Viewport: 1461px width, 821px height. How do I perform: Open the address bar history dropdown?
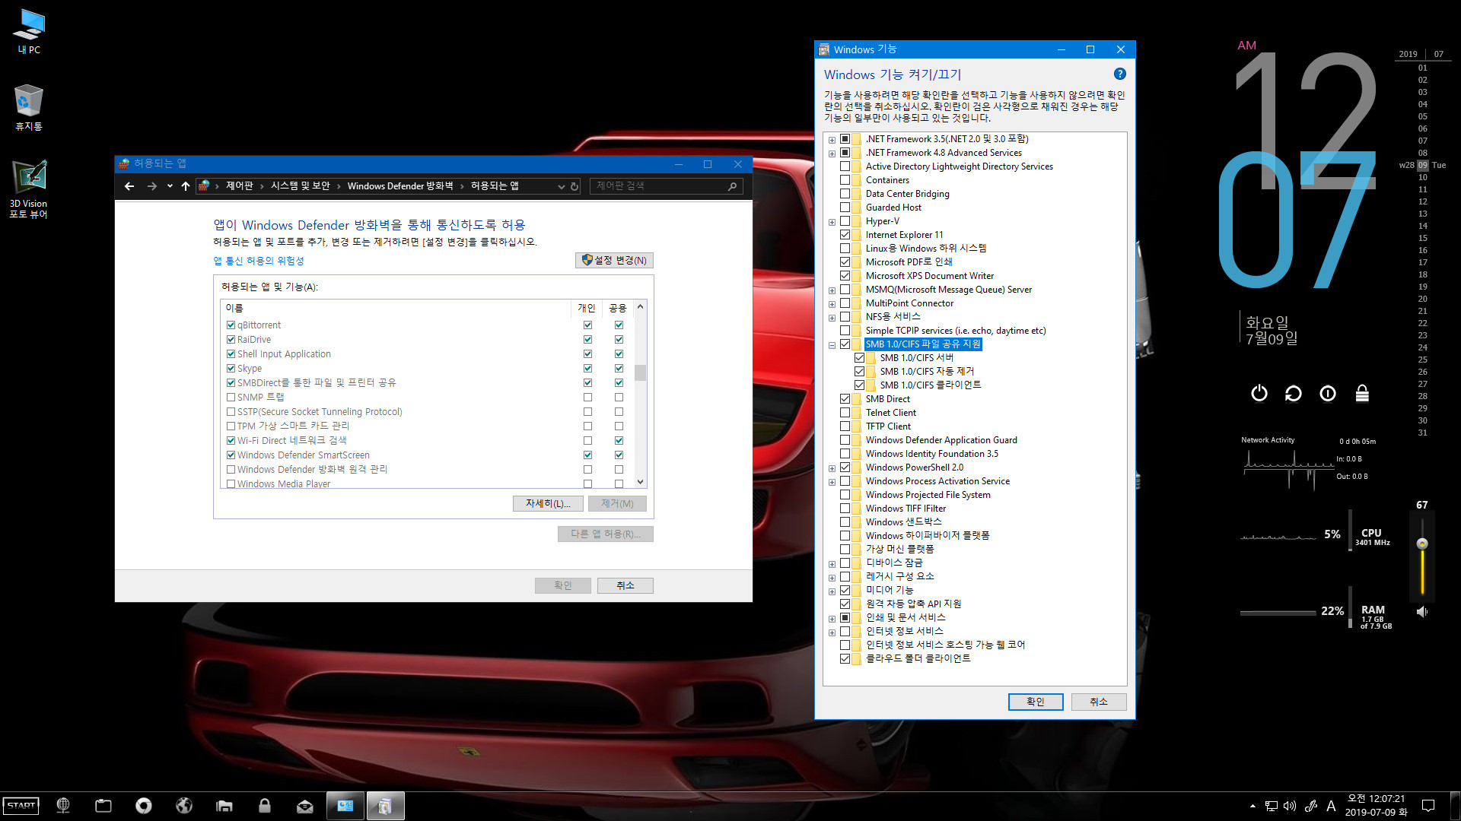point(561,186)
